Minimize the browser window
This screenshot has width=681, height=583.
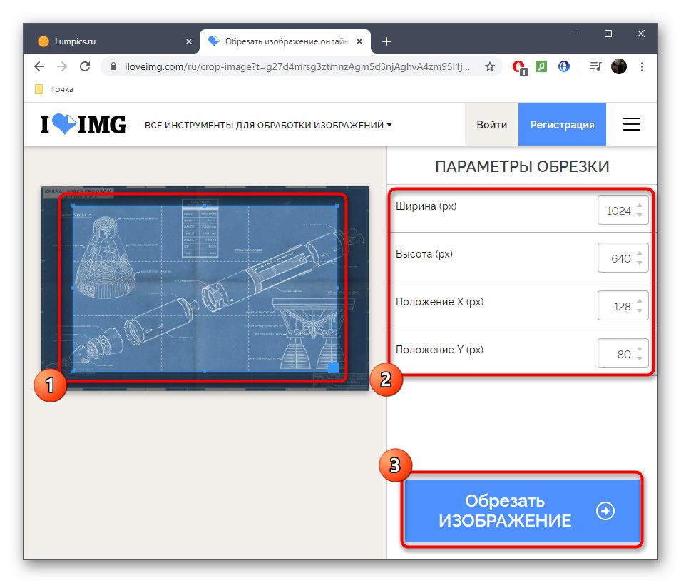[575, 34]
